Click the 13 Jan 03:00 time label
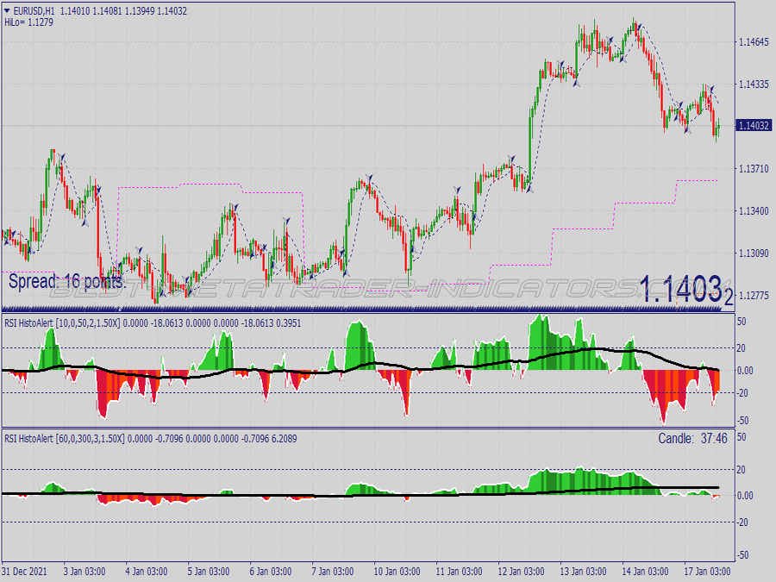The width and height of the screenshot is (776, 582). pyautogui.click(x=583, y=572)
